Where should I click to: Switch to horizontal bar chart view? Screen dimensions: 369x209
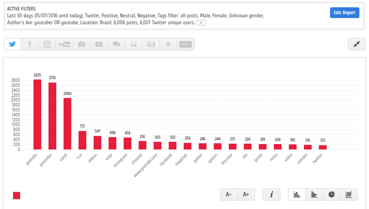[314, 195]
